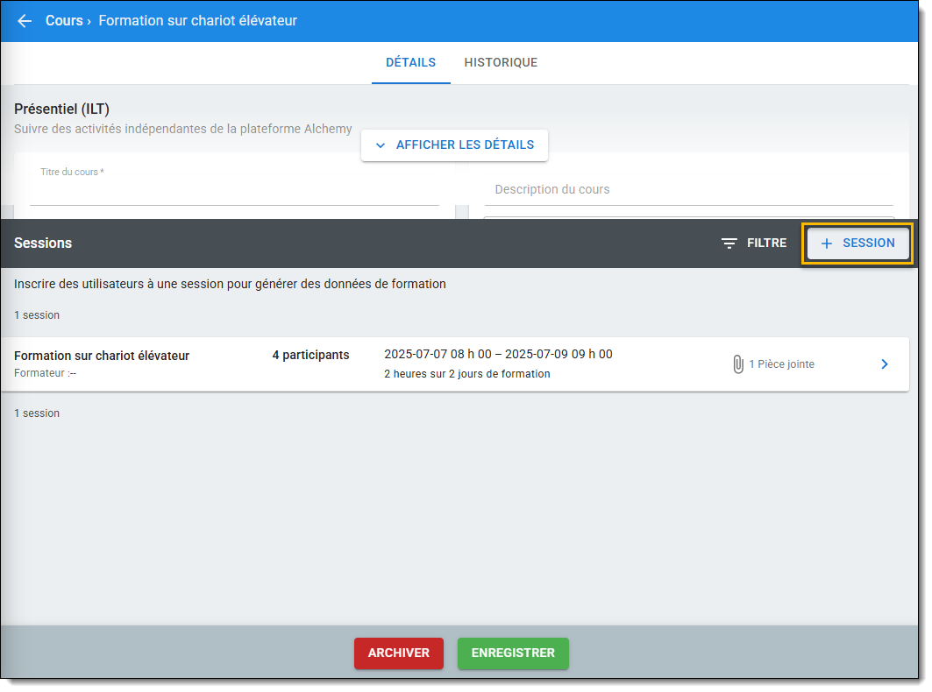This screenshot has height=692, width=932.
Task: Focus the Titre du cours field
Action: tap(234, 192)
